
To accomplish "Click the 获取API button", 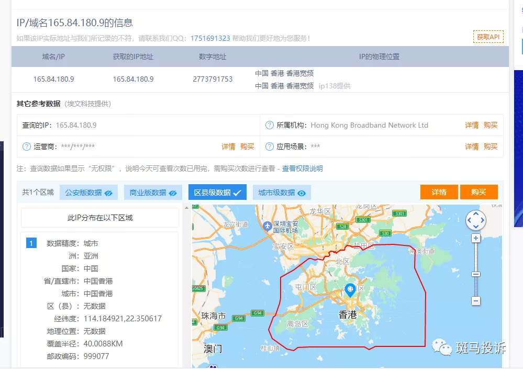I will point(488,37).
